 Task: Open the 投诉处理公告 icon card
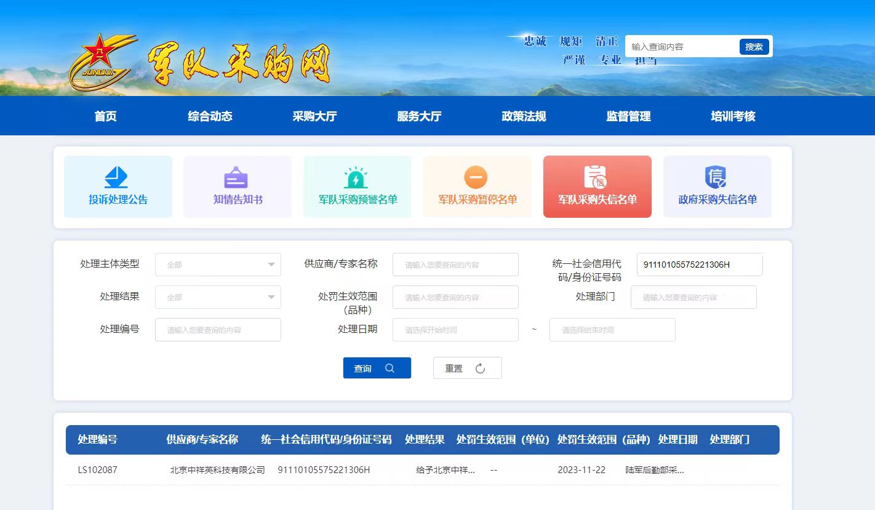[117, 178]
